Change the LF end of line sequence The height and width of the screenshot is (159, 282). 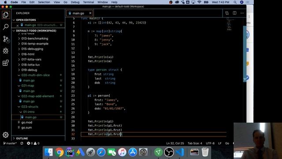pyautogui.click(x=220, y=143)
